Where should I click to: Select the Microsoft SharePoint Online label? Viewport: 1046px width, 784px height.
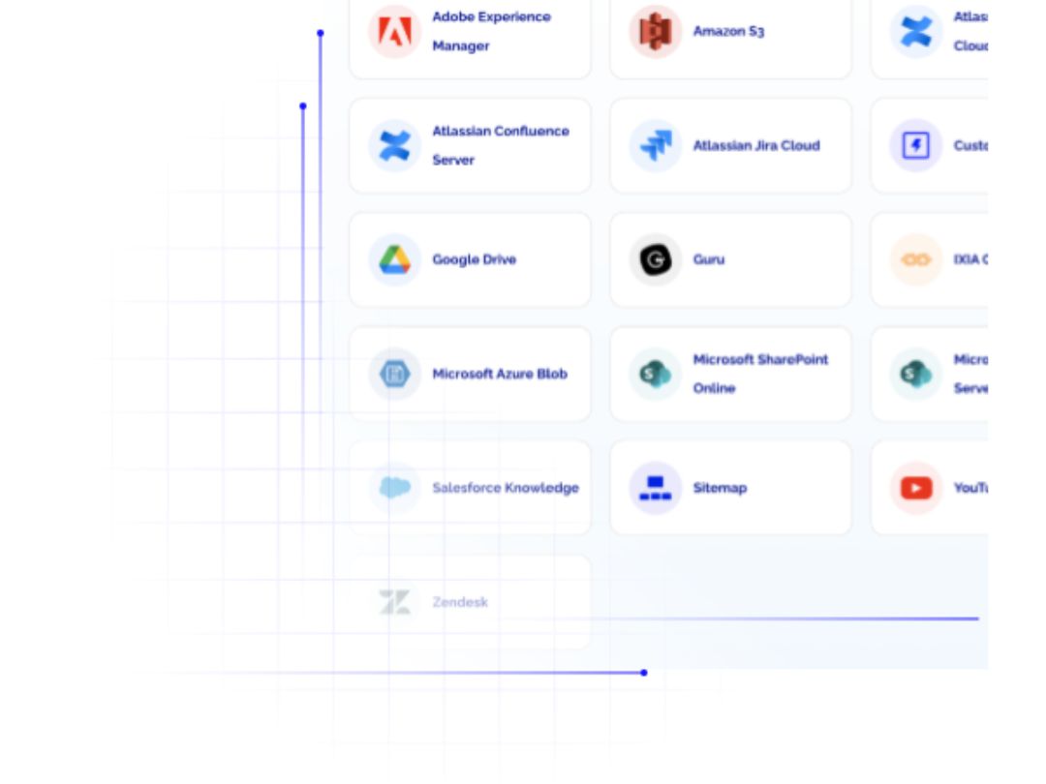tap(760, 374)
